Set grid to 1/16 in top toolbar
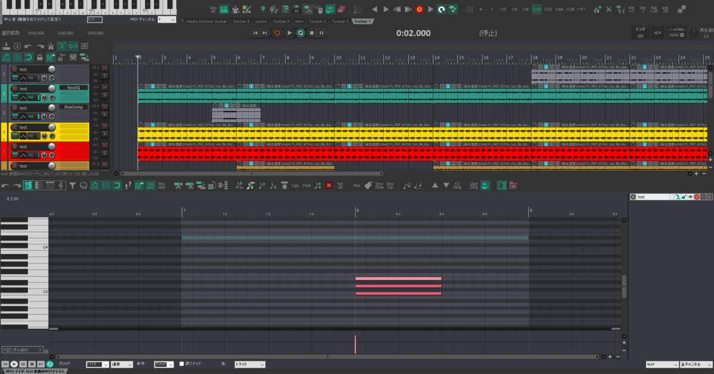Image resolution: width=714 pixels, height=374 pixels. pyautogui.click(x=537, y=9)
